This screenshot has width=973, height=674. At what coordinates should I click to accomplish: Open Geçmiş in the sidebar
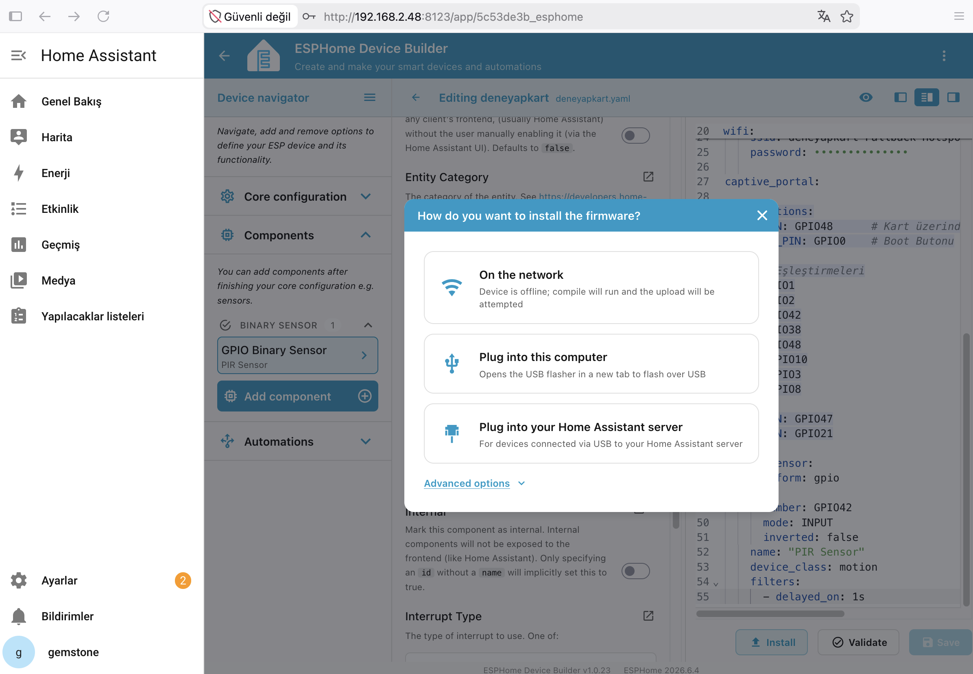coord(102,245)
